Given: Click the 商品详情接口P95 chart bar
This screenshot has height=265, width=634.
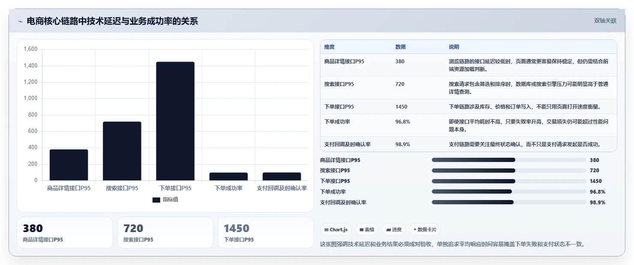Looking at the screenshot, I should [69, 165].
